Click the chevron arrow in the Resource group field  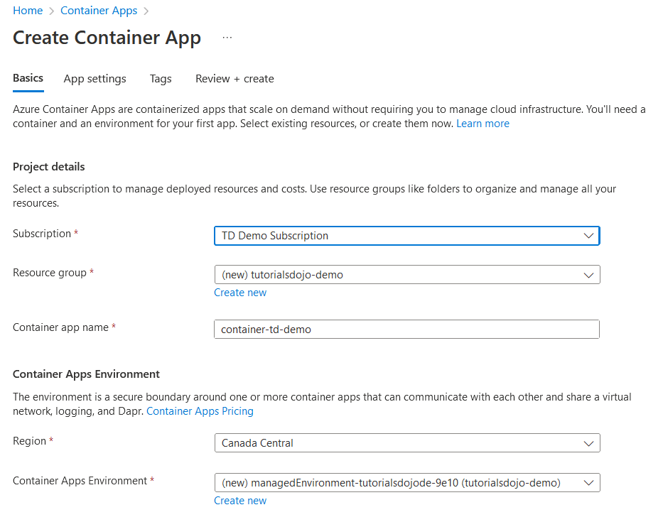coord(588,275)
